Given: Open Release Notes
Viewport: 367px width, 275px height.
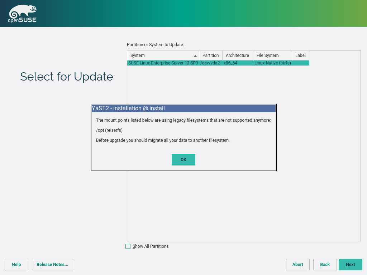Looking at the screenshot, I should (52, 265).
